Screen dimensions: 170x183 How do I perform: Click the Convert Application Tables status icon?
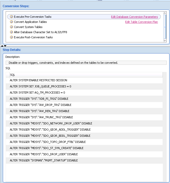11,22
